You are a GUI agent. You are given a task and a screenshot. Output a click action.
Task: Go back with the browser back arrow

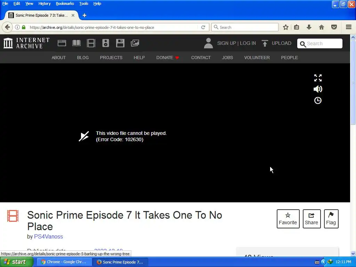7,27
